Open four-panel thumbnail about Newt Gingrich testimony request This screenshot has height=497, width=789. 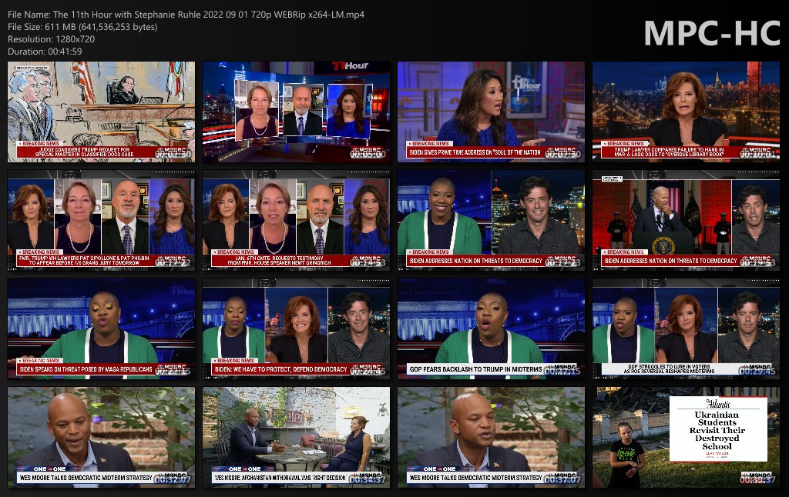(296, 221)
